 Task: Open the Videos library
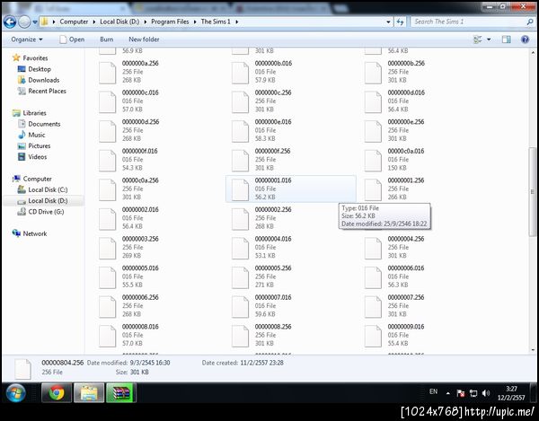tap(32, 157)
